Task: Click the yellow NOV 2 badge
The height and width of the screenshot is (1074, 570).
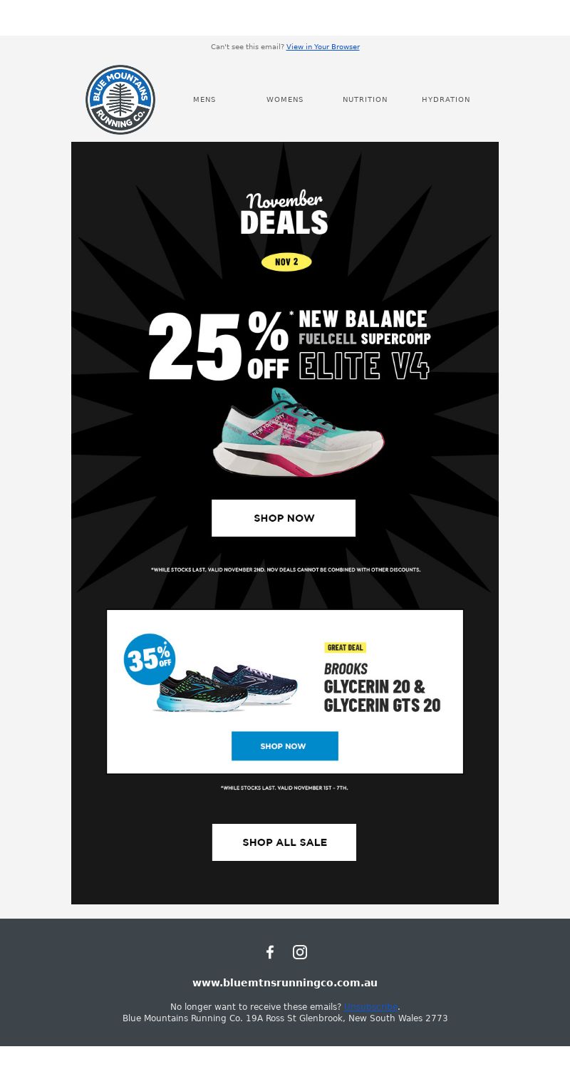Action: [x=286, y=262]
